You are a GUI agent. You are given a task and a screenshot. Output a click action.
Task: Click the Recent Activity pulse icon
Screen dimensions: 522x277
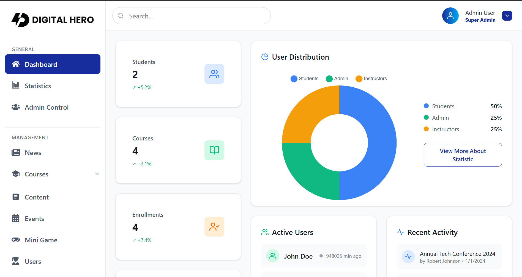(x=400, y=232)
